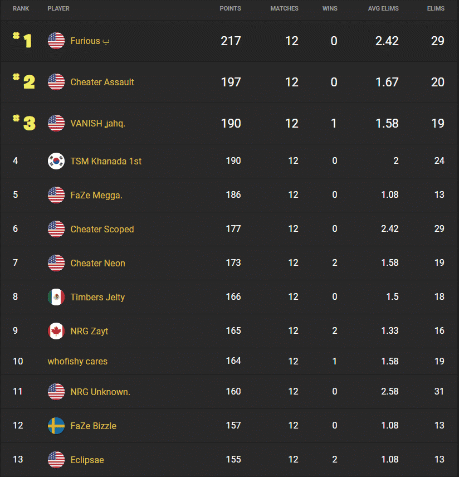Click the AVG ELIMS column header
Image resolution: width=459 pixels, height=477 pixels.
coord(383,8)
